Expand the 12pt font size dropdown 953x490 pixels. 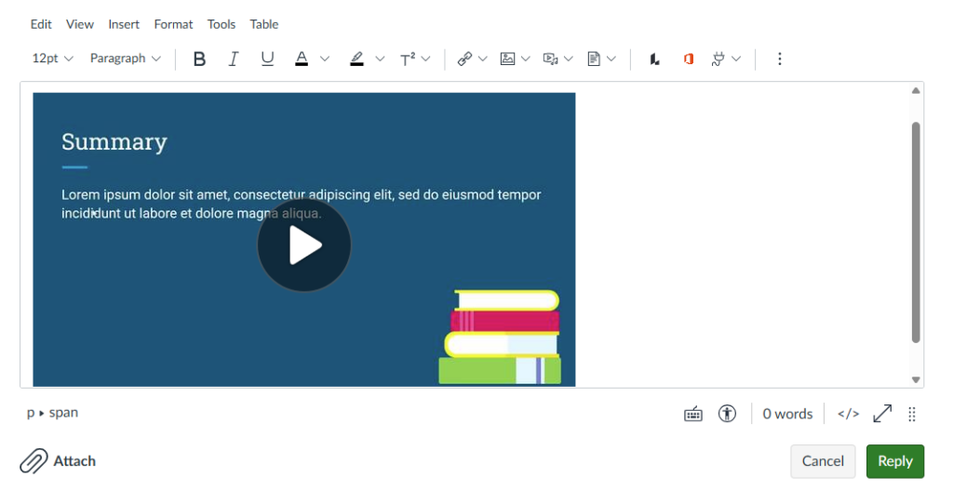pyautogui.click(x=52, y=59)
